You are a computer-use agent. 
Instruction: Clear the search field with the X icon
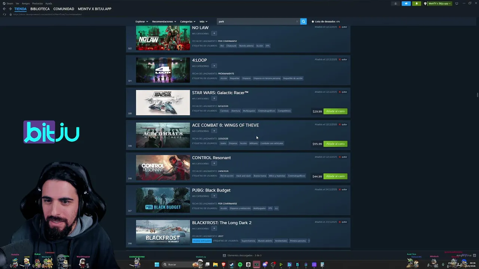(297, 22)
